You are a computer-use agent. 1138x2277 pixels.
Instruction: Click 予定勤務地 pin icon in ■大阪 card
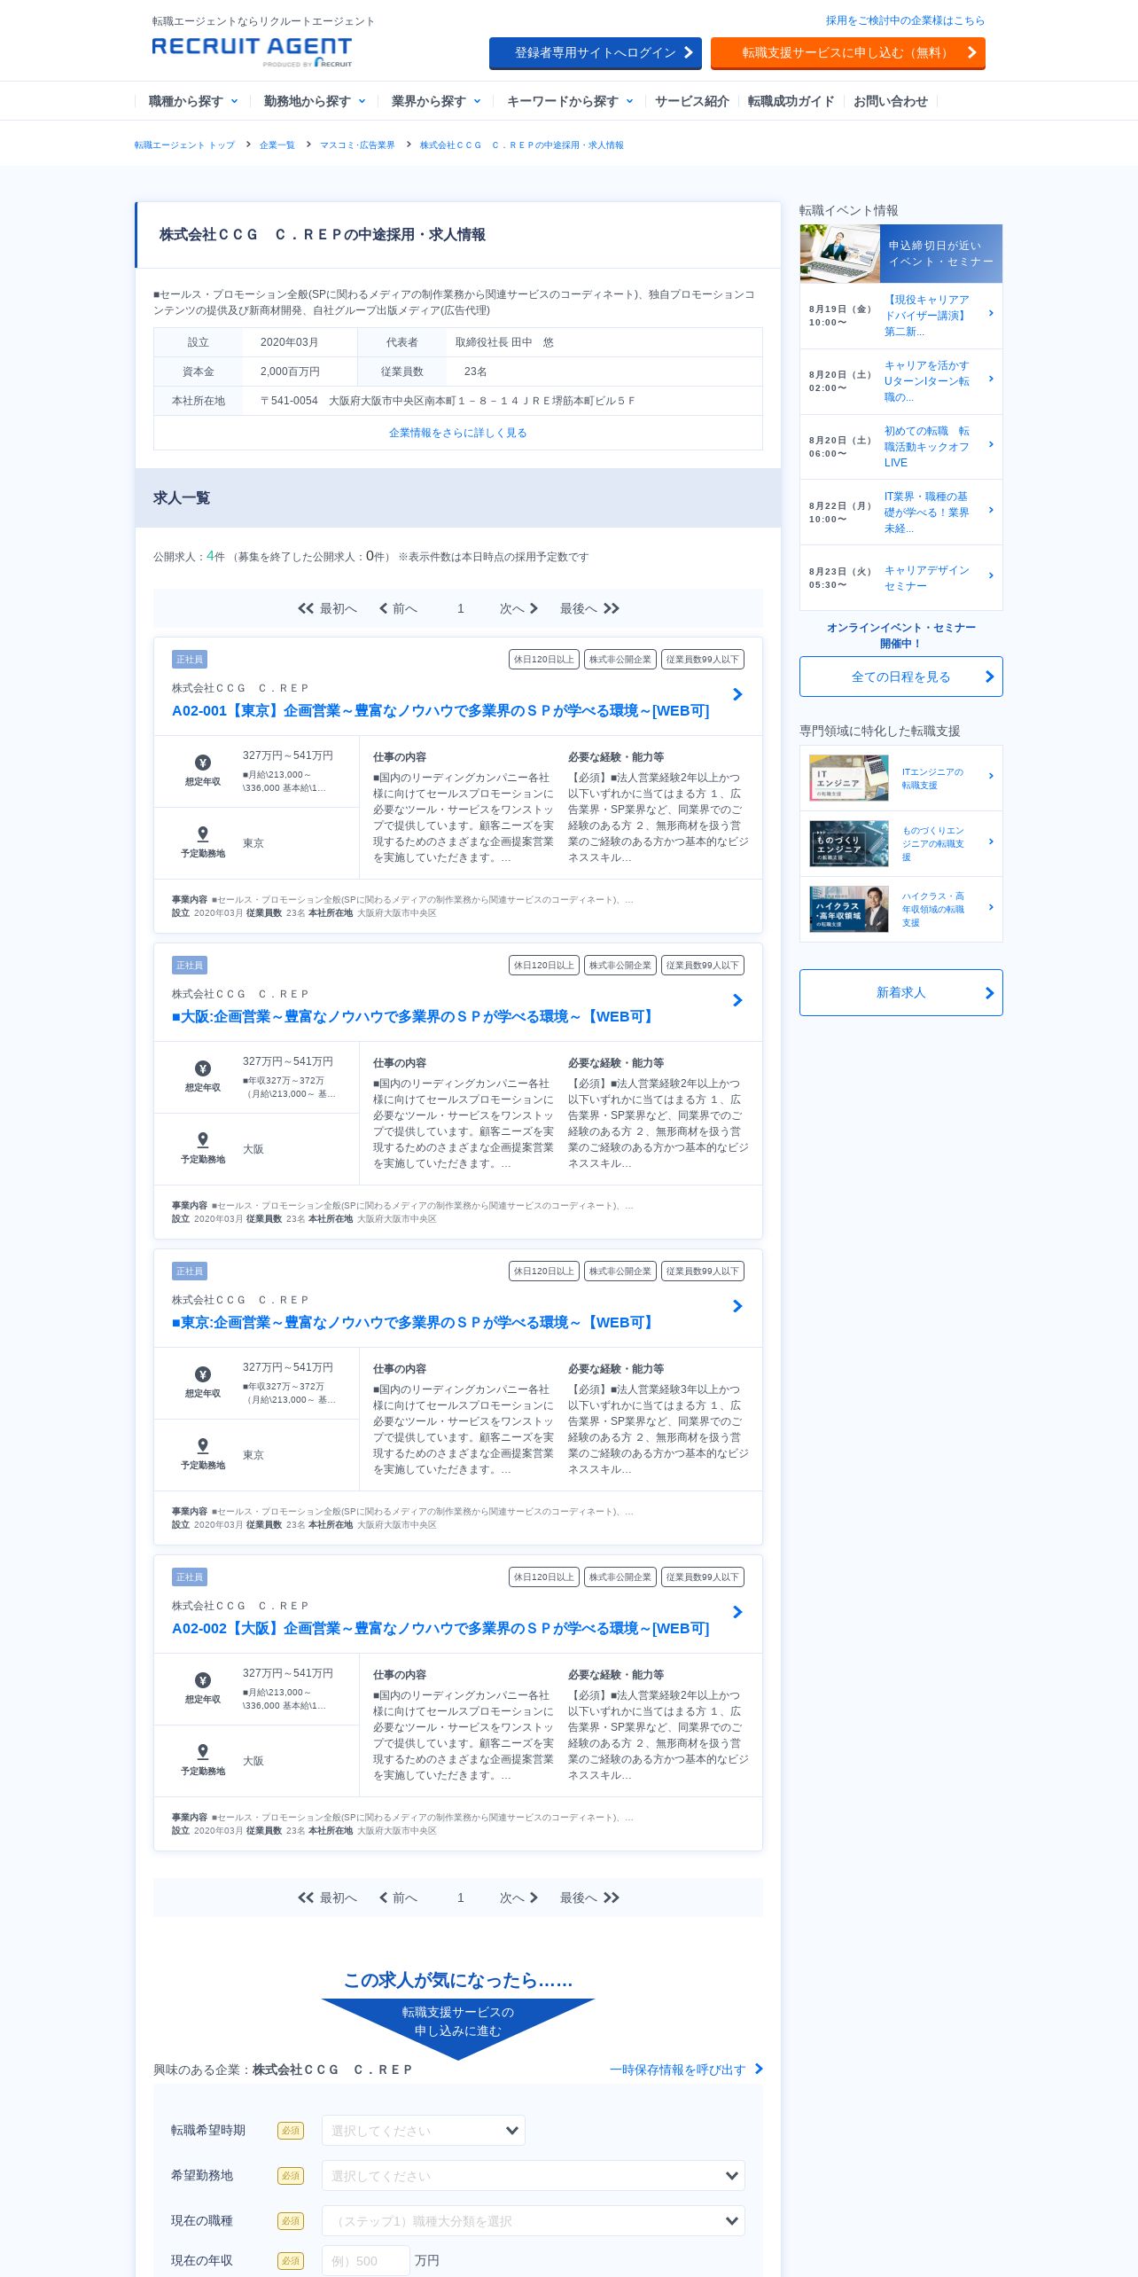click(x=203, y=1140)
